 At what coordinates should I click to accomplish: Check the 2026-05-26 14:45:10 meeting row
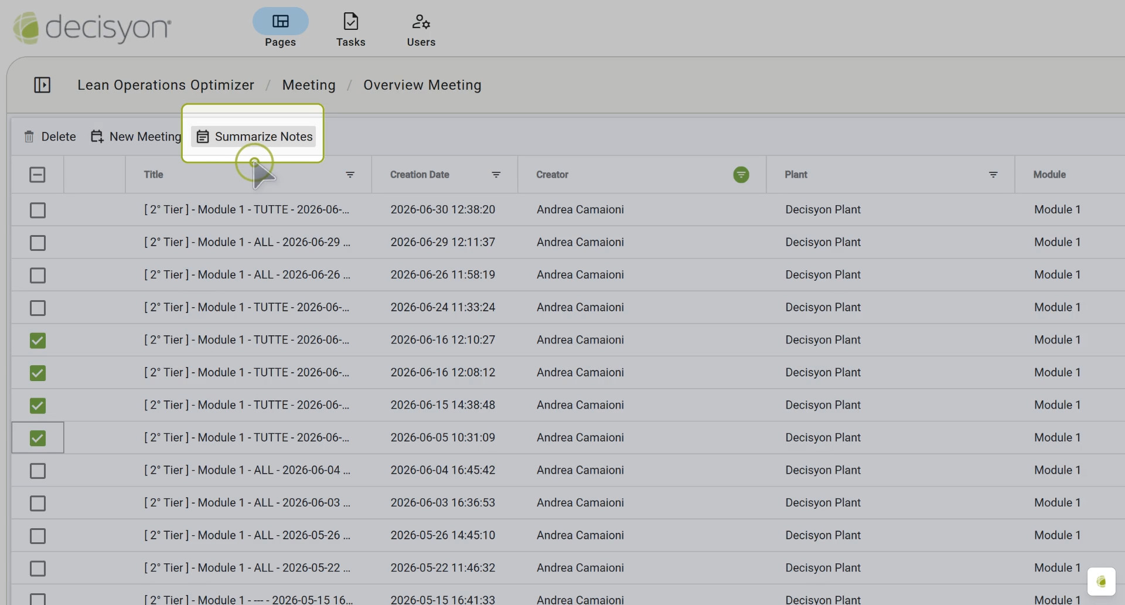pyautogui.click(x=37, y=536)
